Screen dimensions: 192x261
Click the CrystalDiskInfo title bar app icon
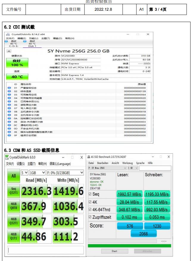click(8, 34)
